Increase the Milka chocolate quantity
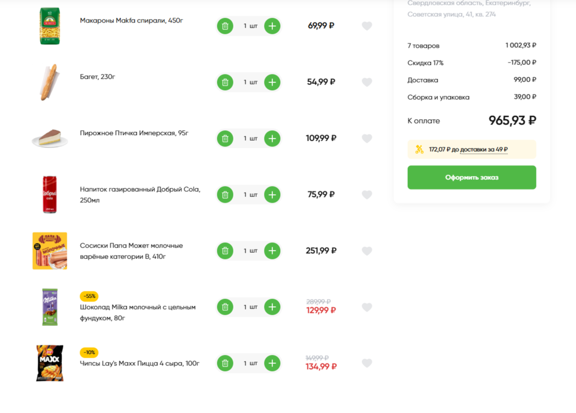Image resolution: width=576 pixels, height=413 pixels. pyautogui.click(x=272, y=307)
